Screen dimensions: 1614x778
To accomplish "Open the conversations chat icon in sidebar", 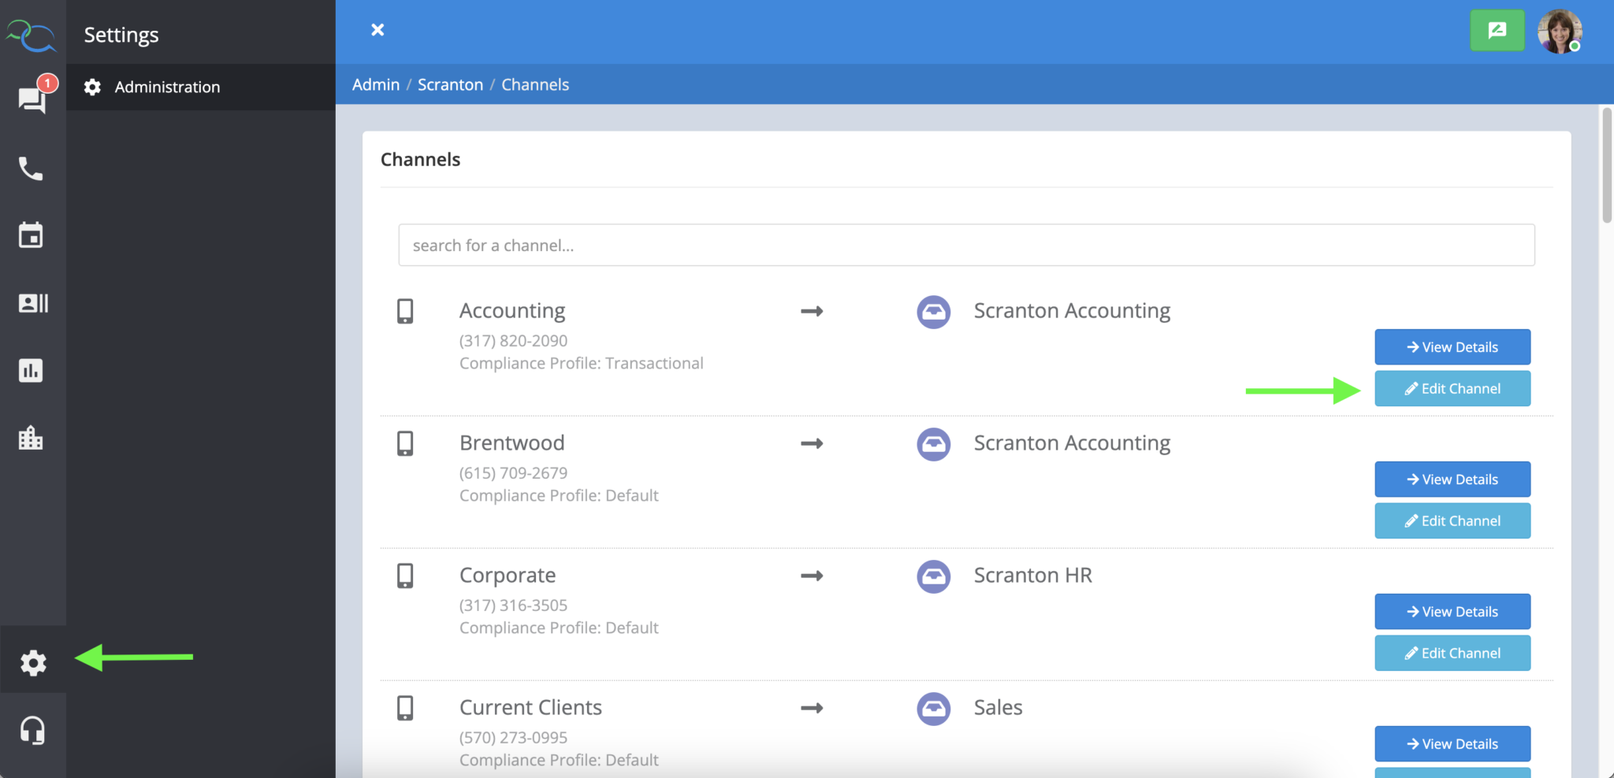I will 32,99.
